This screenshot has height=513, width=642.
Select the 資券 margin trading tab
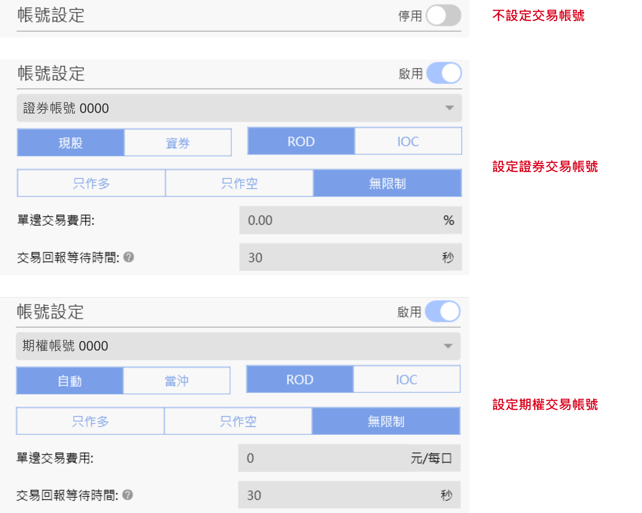tap(178, 142)
